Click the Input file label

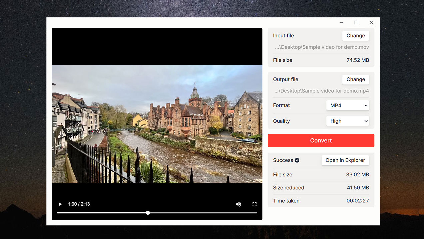[x=283, y=36]
